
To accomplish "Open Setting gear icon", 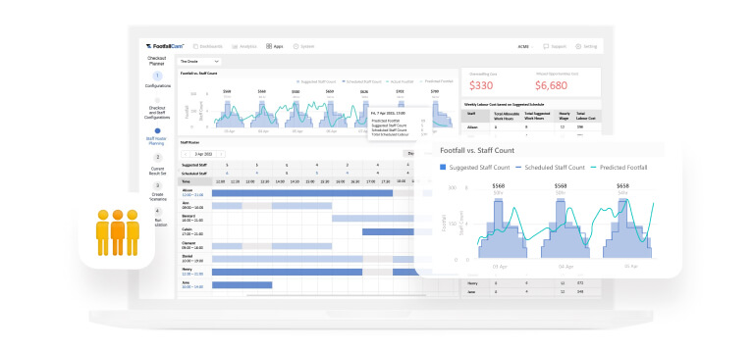I will click(x=578, y=47).
